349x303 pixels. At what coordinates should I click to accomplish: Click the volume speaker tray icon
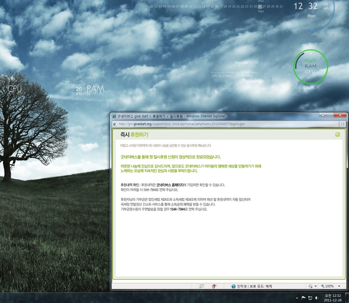317,298
